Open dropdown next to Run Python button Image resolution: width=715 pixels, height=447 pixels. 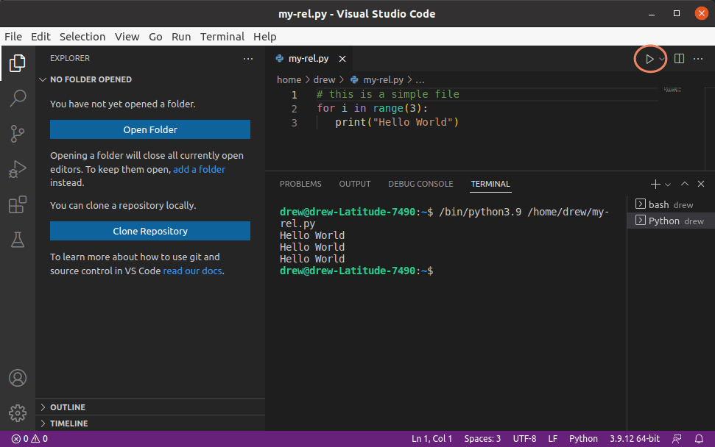point(662,59)
